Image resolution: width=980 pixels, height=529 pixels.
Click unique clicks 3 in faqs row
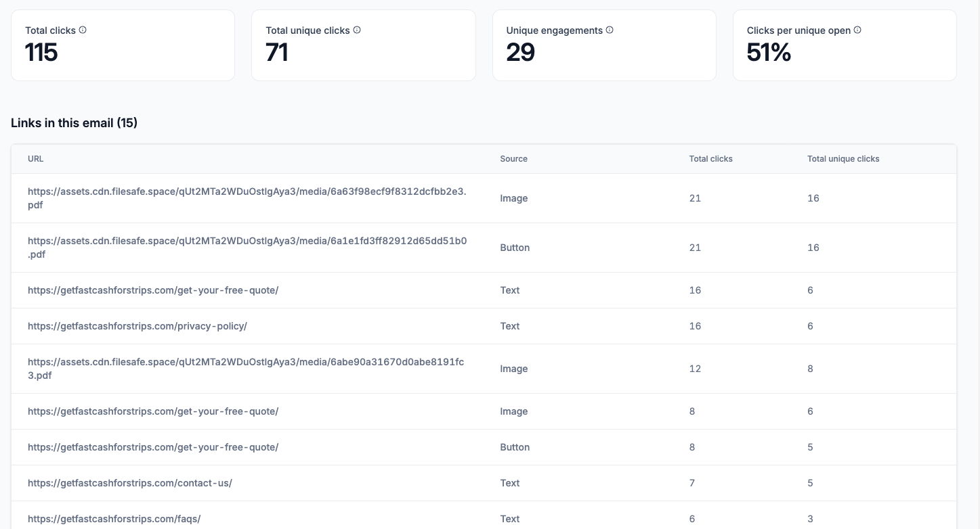tap(810, 519)
